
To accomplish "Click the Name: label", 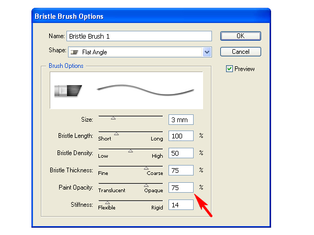I will [x=57, y=36].
